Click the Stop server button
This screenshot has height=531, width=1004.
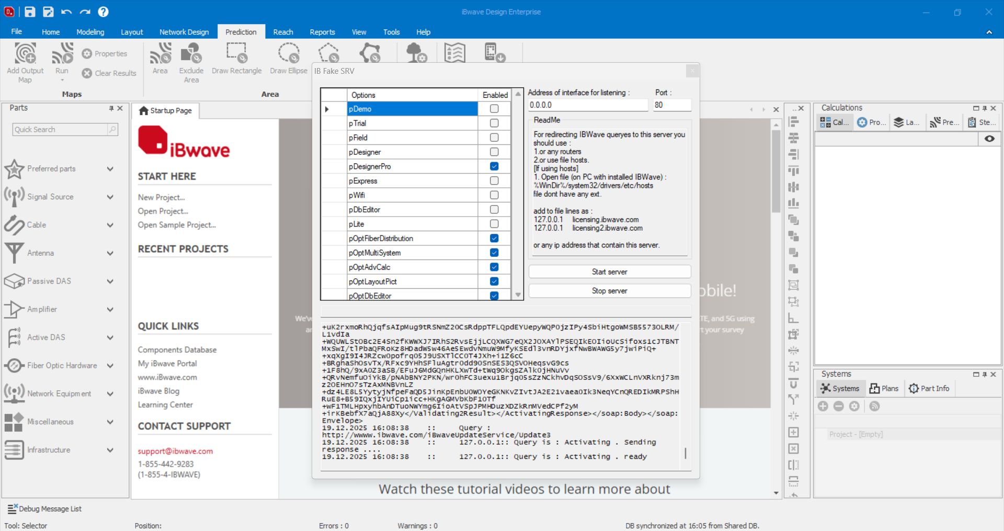tap(610, 290)
